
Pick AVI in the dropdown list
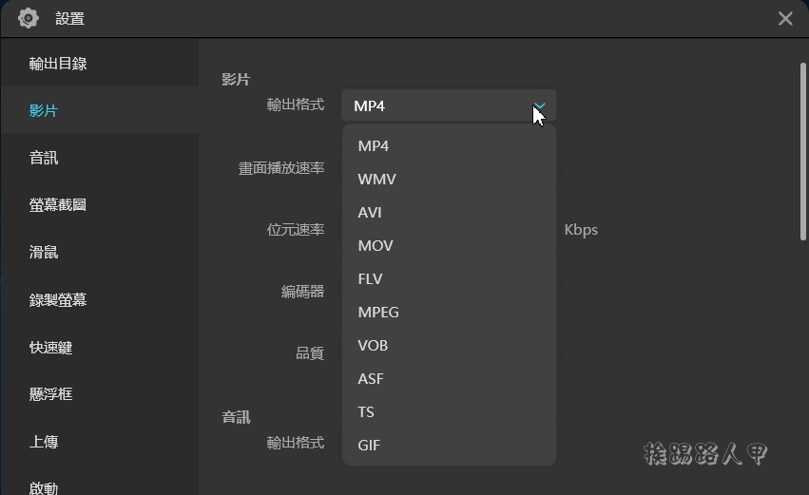coord(449,213)
